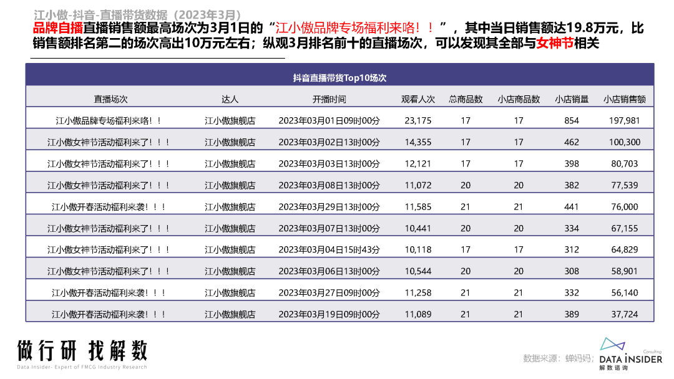The height and width of the screenshot is (379, 674).
Task: Click the 2023年03月29日13时00分 cell
Action: point(330,206)
